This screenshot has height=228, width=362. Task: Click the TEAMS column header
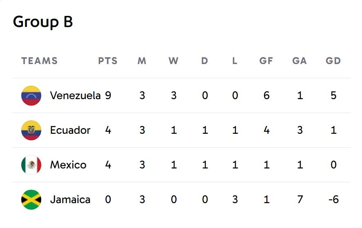(x=39, y=61)
